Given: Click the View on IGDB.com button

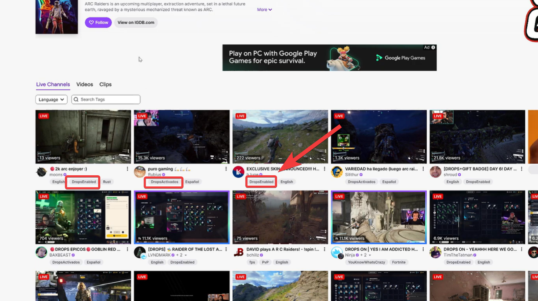Looking at the screenshot, I should [x=136, y=22].
